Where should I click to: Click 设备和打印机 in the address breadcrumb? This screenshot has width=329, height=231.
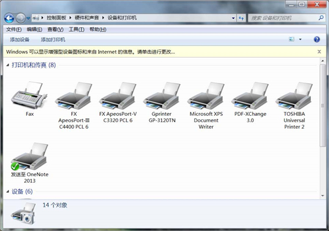(x=122, y=18)
